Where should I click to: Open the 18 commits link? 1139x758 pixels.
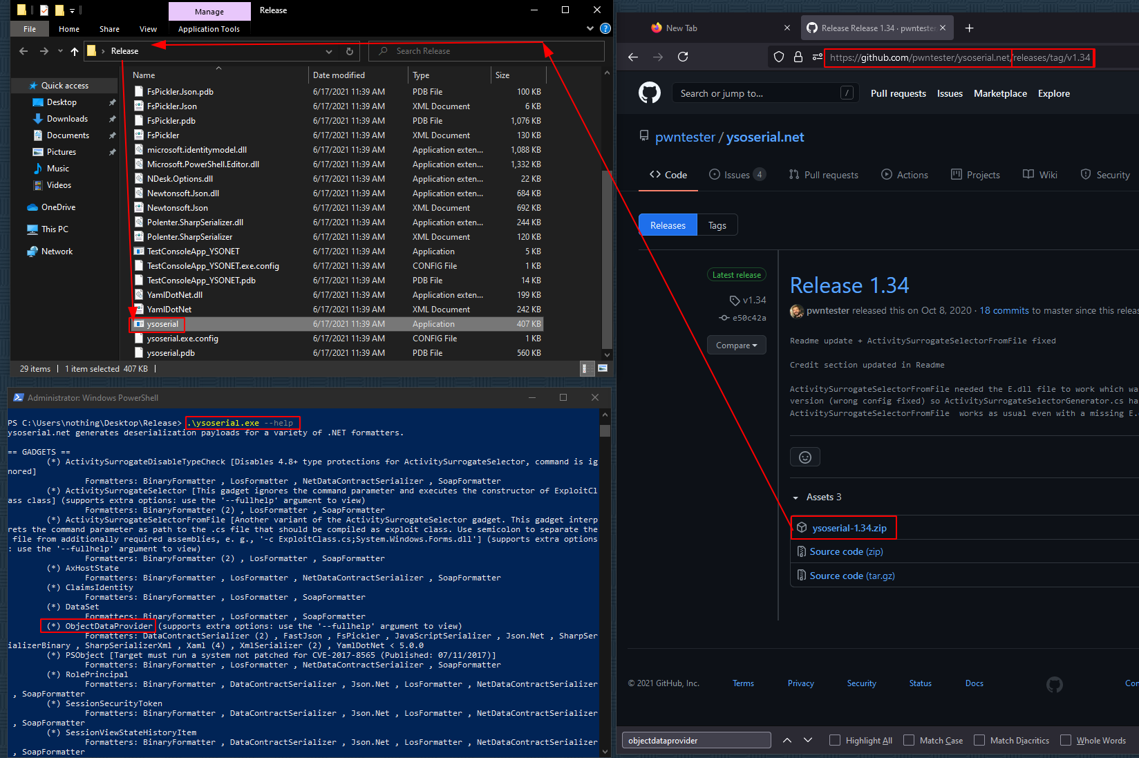point(1004,310)
